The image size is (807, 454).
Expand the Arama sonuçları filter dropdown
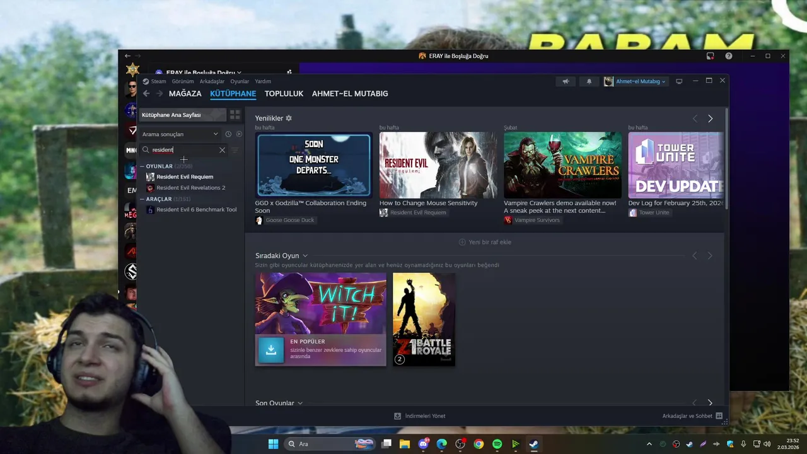click(x=180, y=134)
